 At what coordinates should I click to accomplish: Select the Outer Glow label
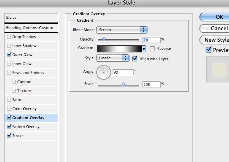tap(23, 55)
